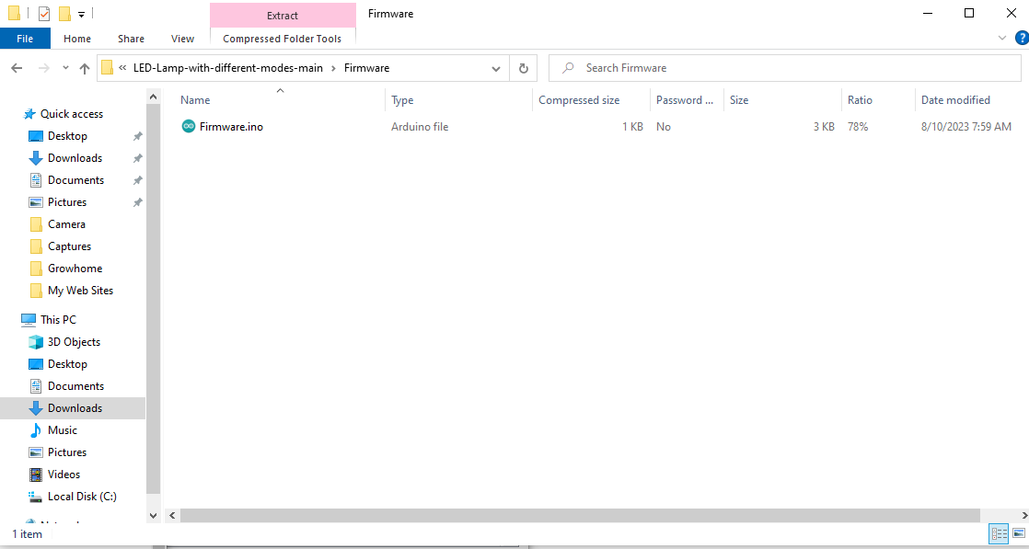Refresh the Firmware folder view
The width and height of the screenshot is (1029, 549).
(523, 68)
